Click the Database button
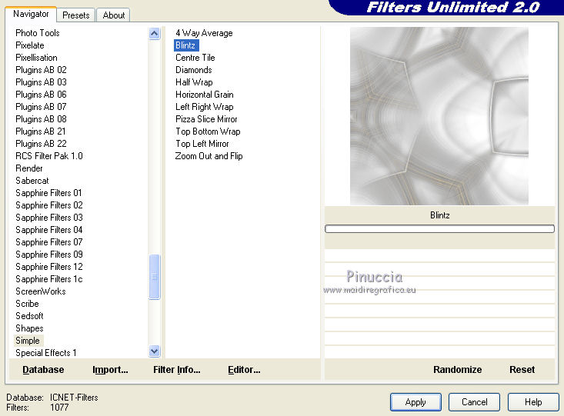The image size is (564, 416). pyautogui.click(x=43, y=370)
